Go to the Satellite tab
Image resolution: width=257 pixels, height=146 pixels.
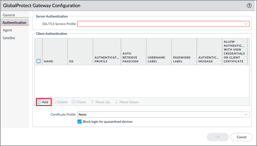point(9,38)
